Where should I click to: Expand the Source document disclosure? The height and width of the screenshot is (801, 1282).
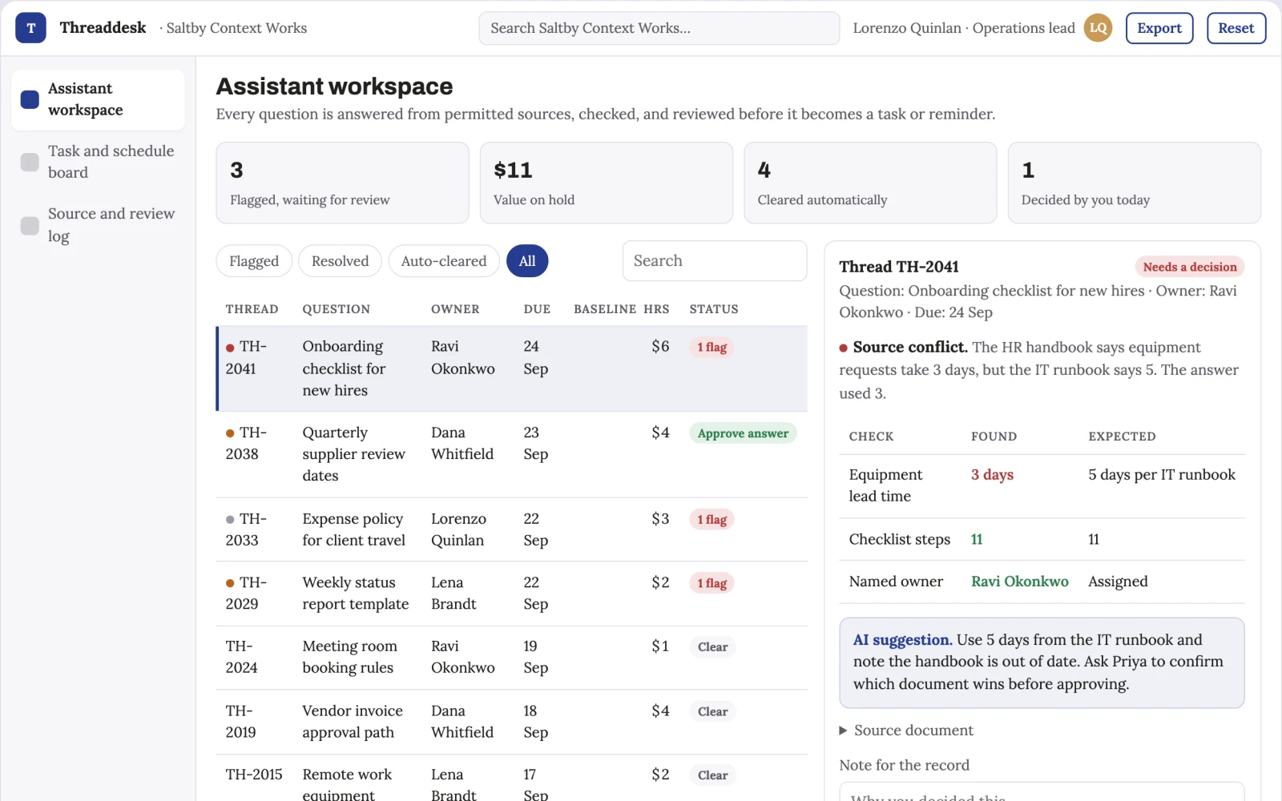(x=906, y=731)
